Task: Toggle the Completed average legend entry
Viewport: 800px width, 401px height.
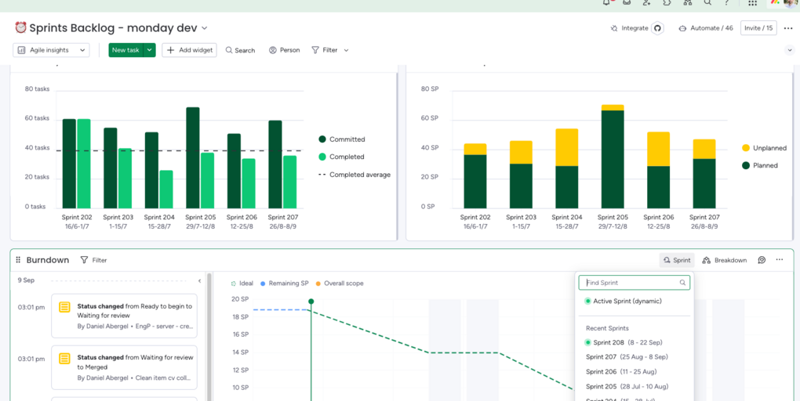Action: coord(355,175)
